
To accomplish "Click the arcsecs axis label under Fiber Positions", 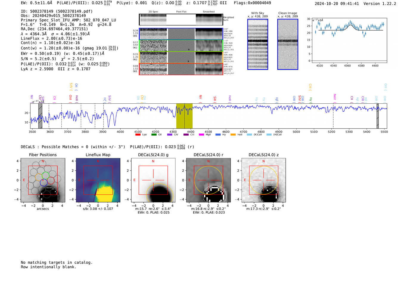I will tap(43, 209).
